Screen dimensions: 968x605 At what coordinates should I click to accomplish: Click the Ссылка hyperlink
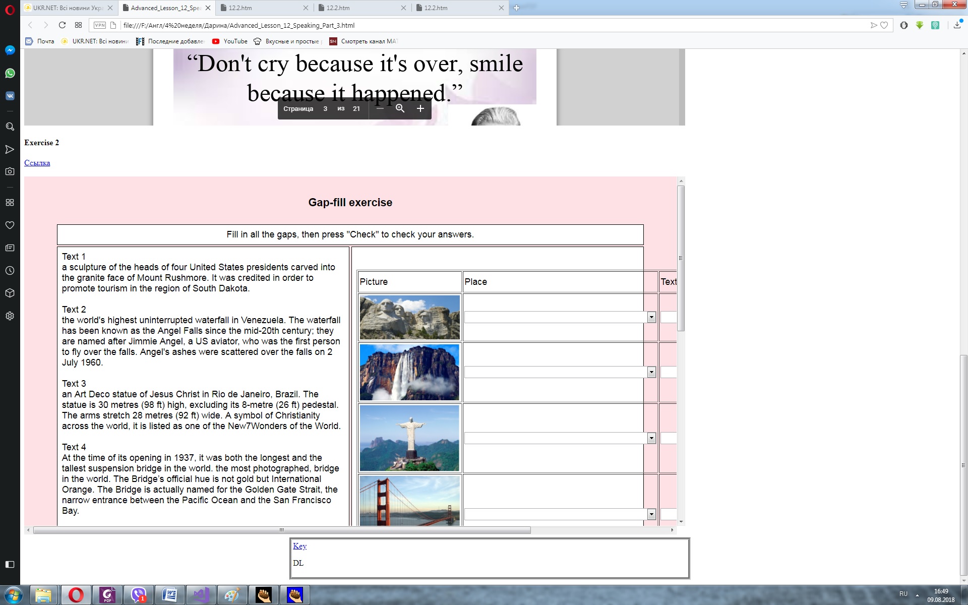click(37, 163)
